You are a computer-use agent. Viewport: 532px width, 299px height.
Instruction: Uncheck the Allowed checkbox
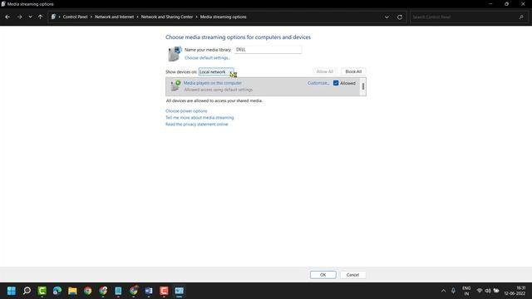pyautogui.click(x=336, y=83)
